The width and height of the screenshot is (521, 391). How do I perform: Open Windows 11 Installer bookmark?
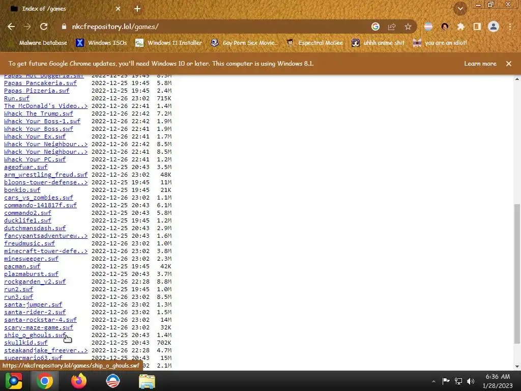click(x=169, y=43)
